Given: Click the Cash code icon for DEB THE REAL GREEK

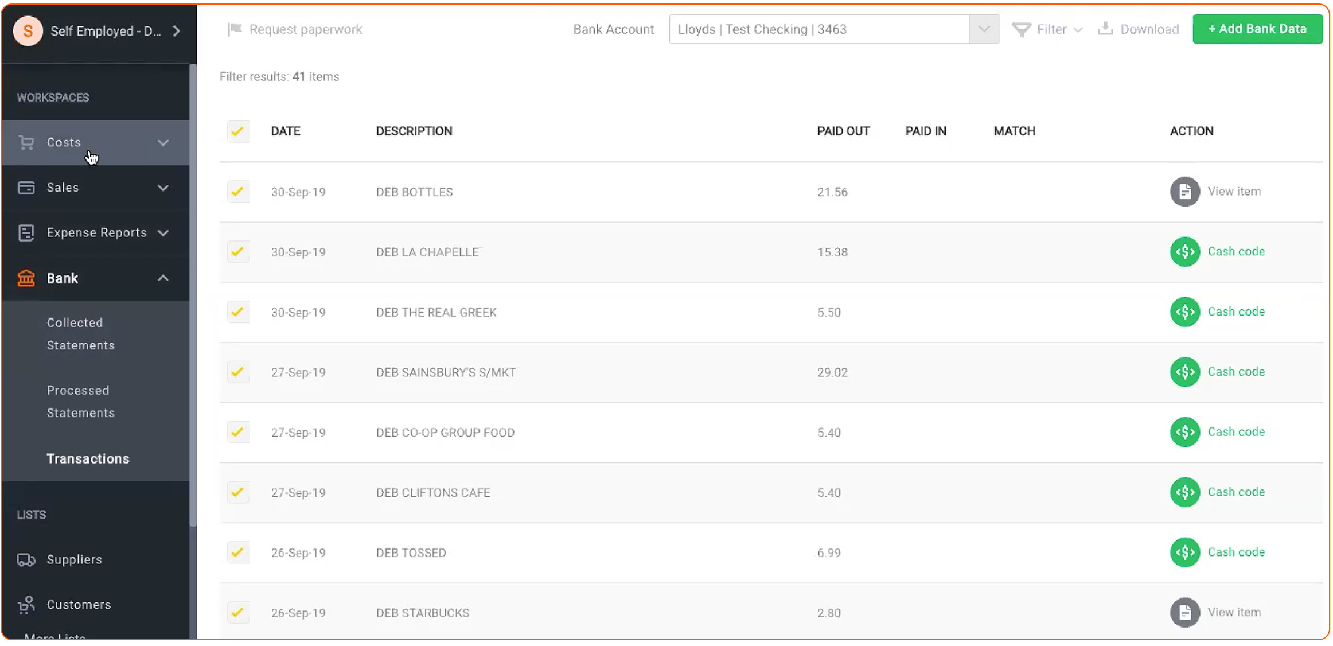Looking at the screenshot, I should click(x=1185, y=312).
